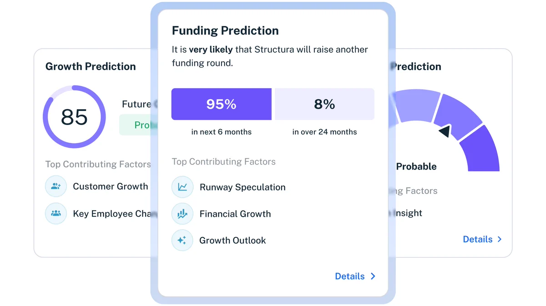Select the 95% in next 6 months bar
The image size is (546, 306).
click(222, 104)
